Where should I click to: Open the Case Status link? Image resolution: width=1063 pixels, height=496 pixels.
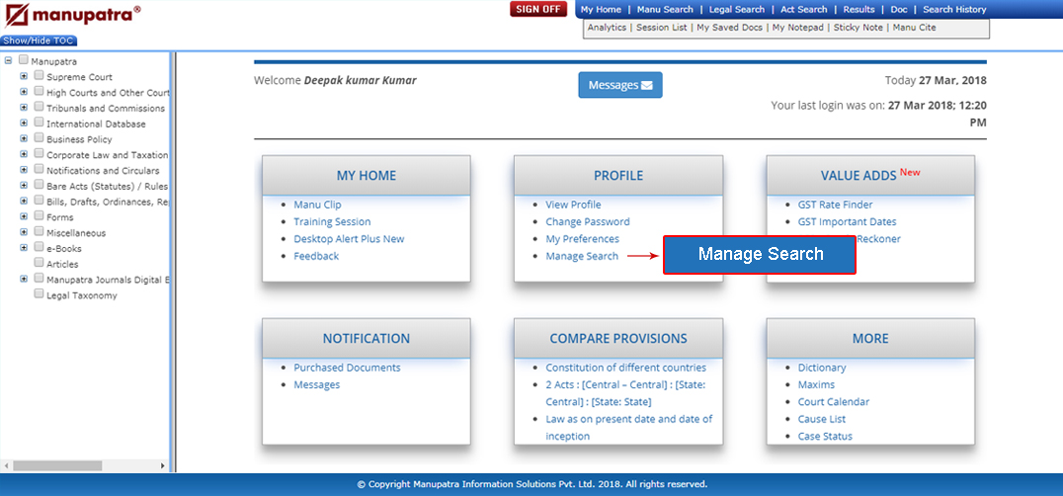(x=825, y=437)
